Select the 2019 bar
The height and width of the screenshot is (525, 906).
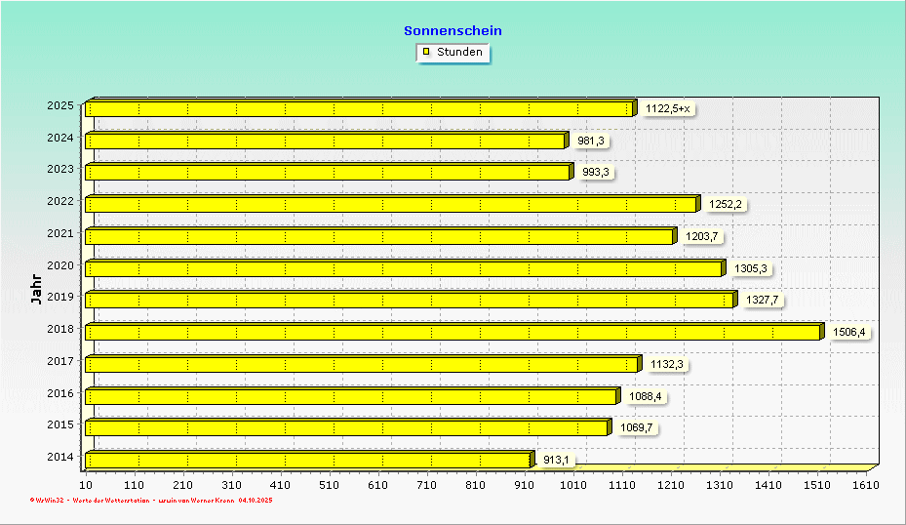point(410,301)
